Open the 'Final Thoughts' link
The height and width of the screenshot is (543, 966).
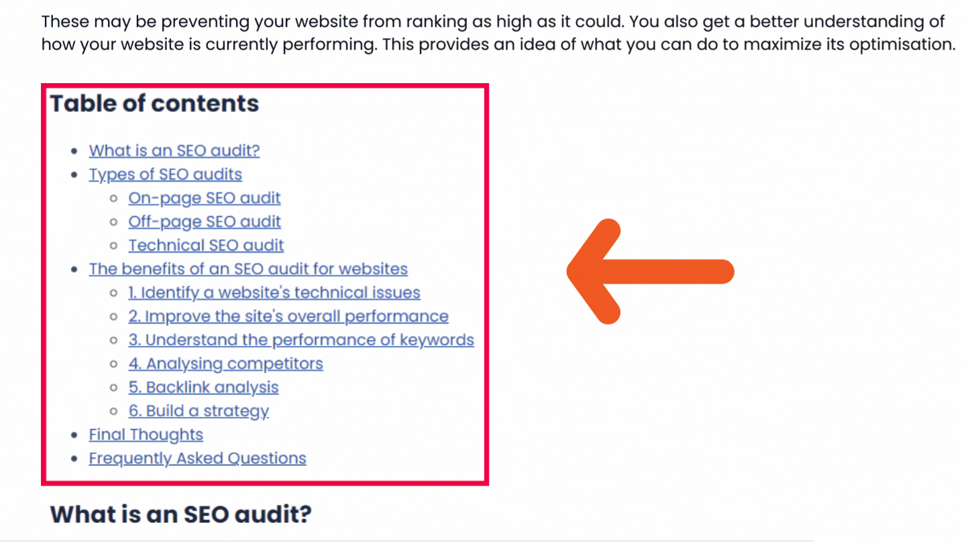pyautogui.click(x=146, y=435)
